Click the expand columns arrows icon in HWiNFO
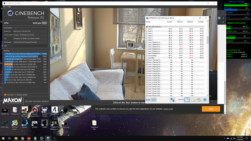The image size is (251, 141). (x=148, y=100)
